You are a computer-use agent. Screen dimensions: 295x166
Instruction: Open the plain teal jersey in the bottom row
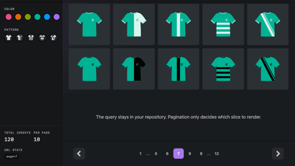[x=89, y=69]
